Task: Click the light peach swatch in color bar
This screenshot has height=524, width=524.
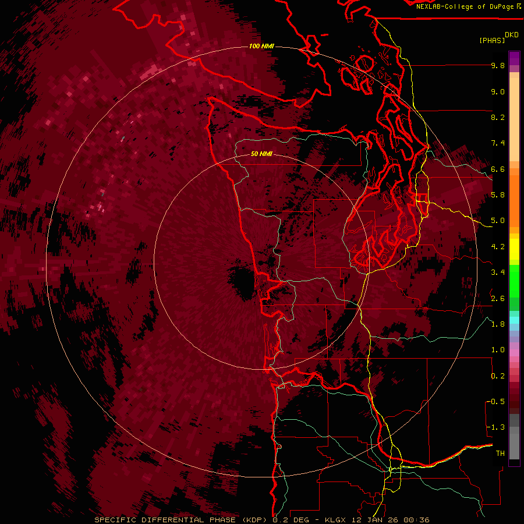Action: tap(514, 121)
